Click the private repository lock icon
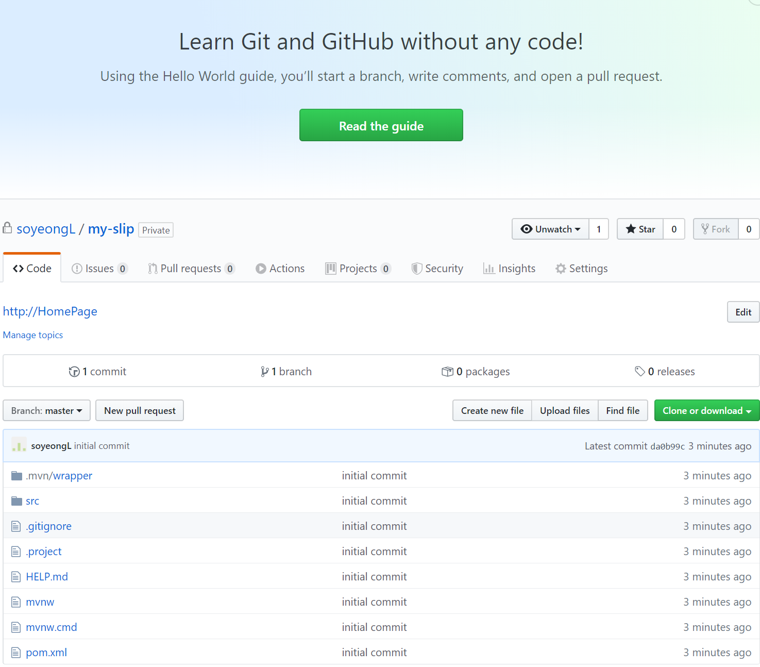This screenshot has height=667, width=760. (7, 227)
